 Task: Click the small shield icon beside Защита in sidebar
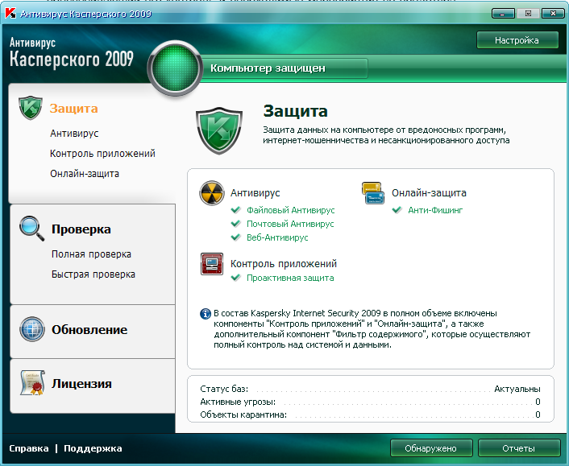point(31,108)
